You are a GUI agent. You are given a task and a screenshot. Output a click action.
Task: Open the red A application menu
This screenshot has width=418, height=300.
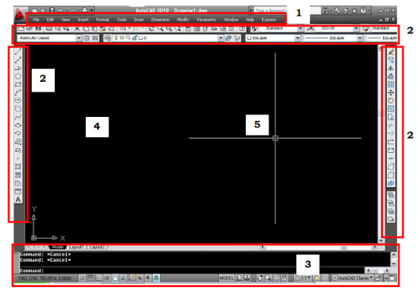click(x=20, y=15)
